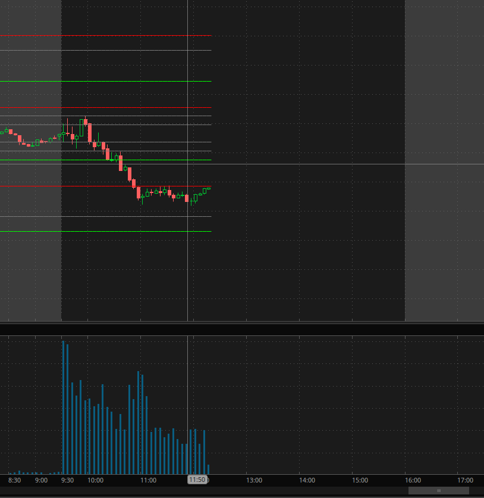Select the topmost green horizontal level line
The height and width of the screenshot is (498, 484).
click(107, 81)
